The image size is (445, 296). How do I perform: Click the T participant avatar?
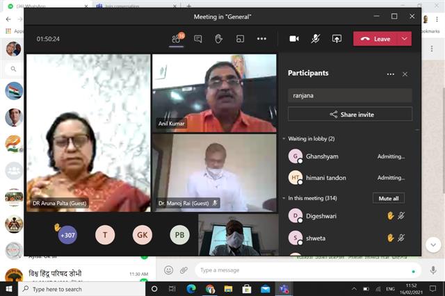[x=105, y=235]
